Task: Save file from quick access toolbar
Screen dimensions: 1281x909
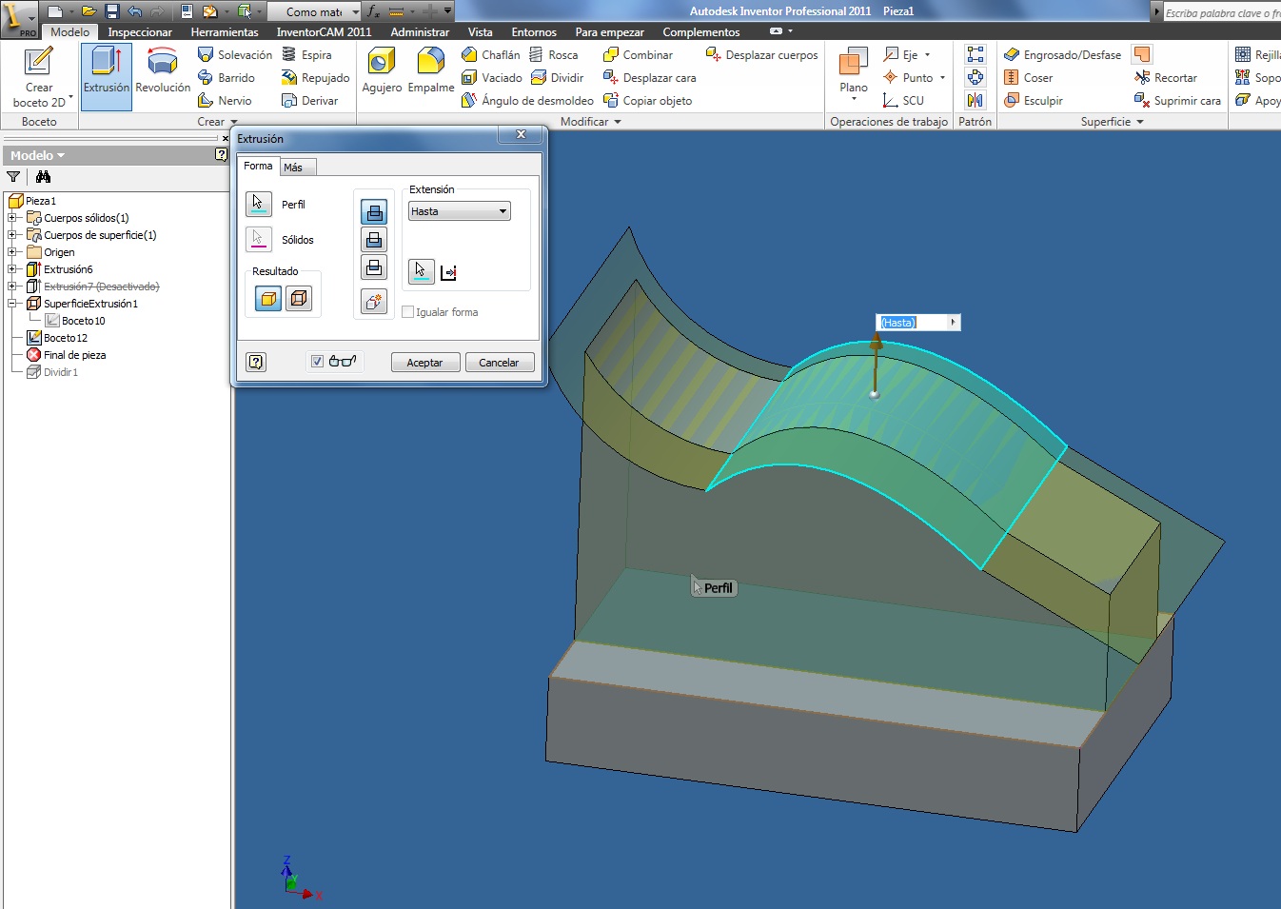Action: pos(111,11)
